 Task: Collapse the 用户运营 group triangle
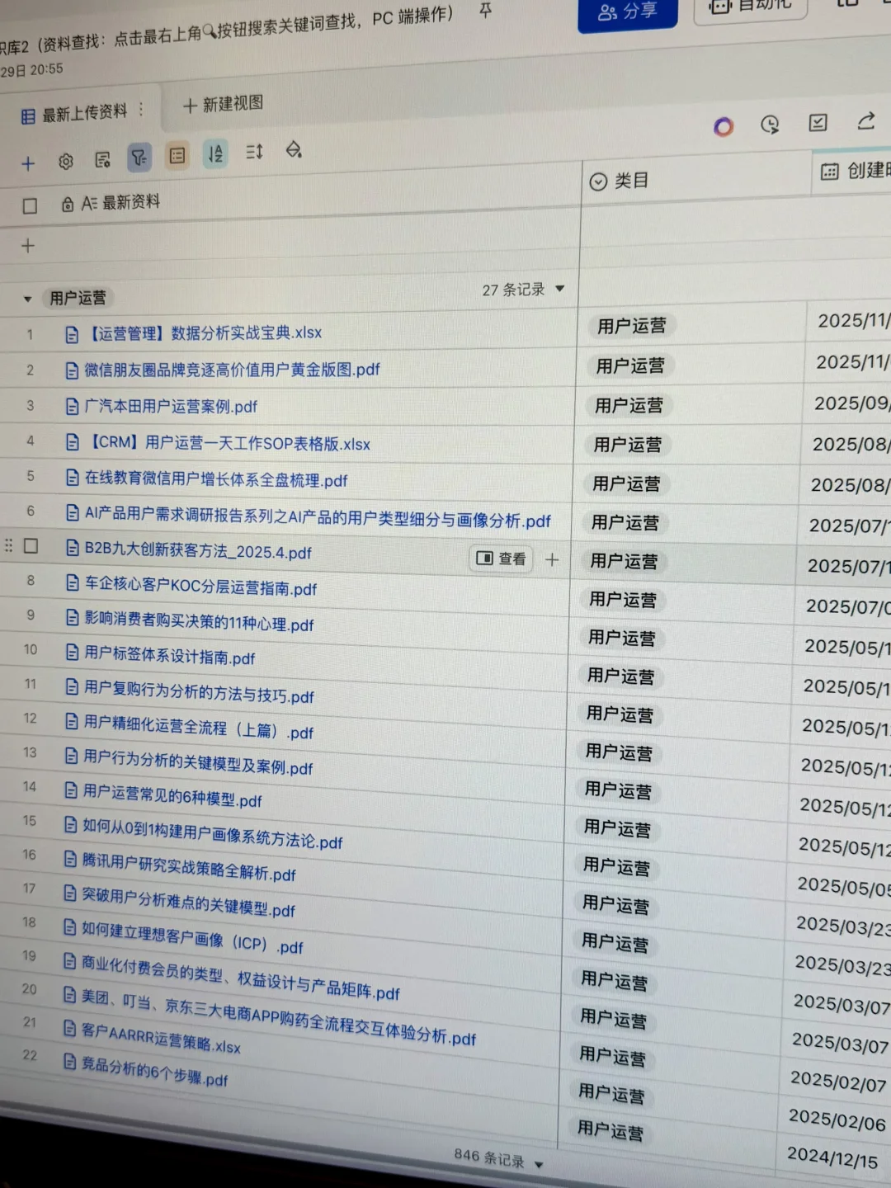[x=27, y=299]
